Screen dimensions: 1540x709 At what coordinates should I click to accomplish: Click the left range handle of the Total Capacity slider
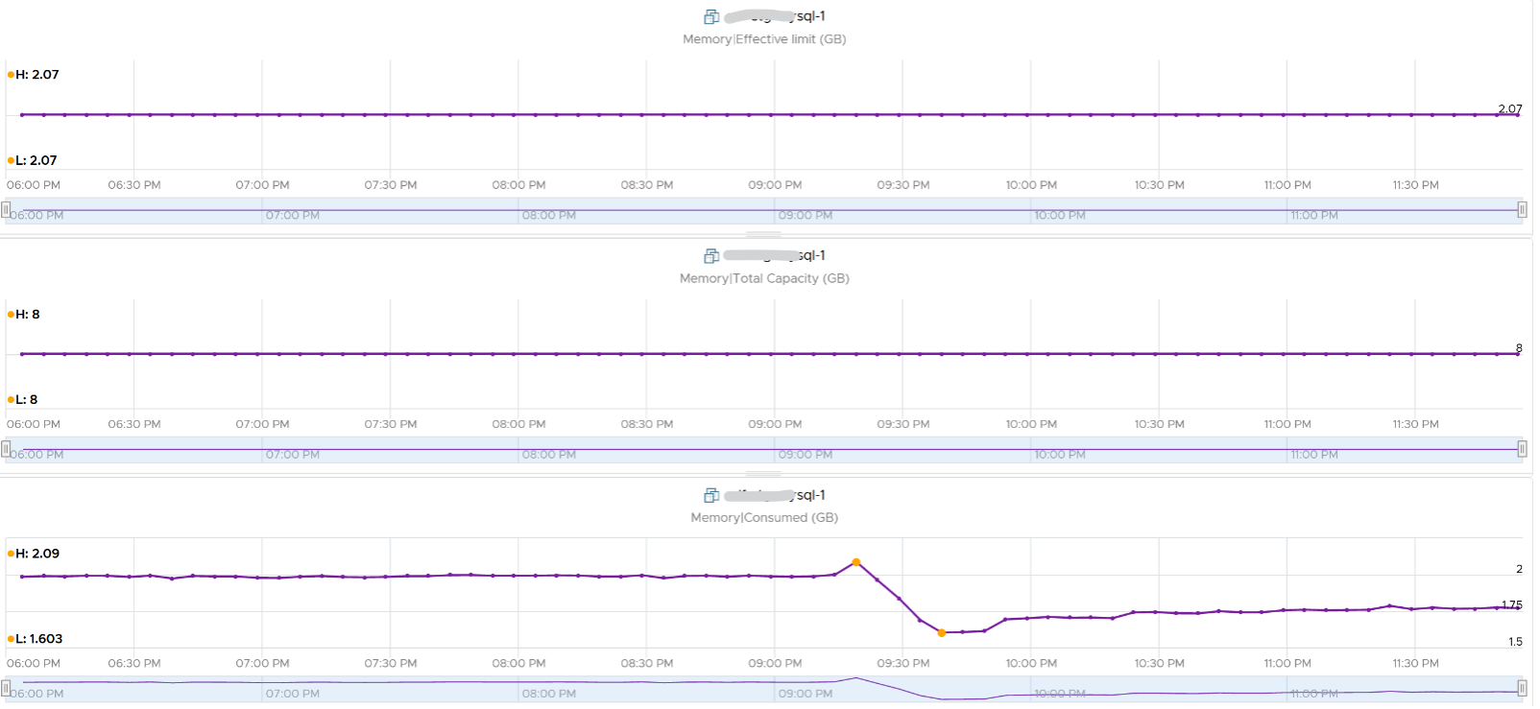pos(6,448)
